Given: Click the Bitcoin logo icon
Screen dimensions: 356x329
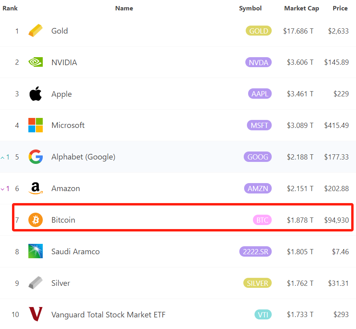Looking at the screenshot, I should pos(36,220).
